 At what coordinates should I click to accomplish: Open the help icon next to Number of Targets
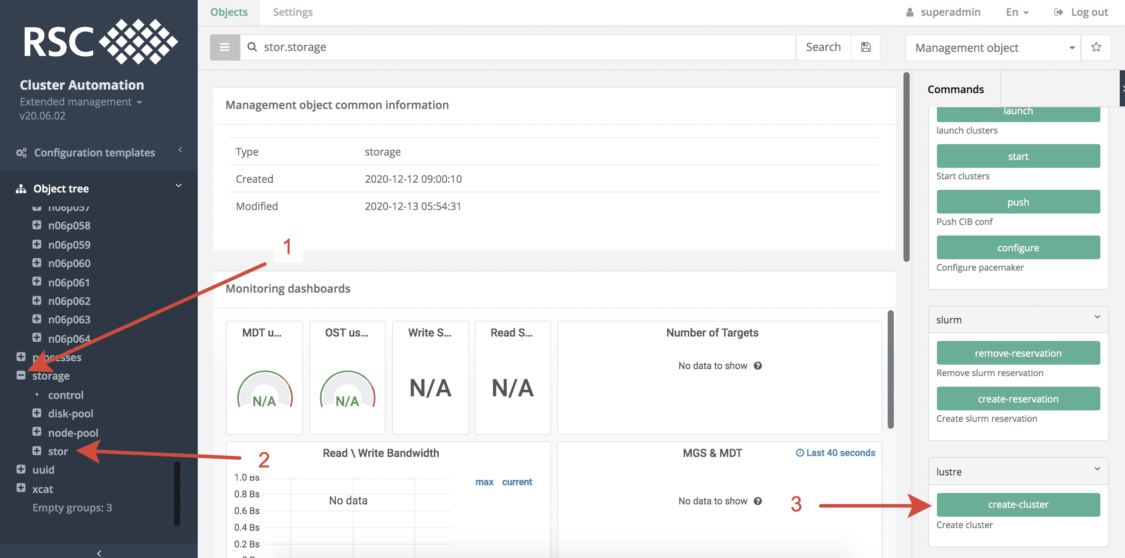coord(758,366)
